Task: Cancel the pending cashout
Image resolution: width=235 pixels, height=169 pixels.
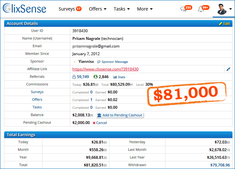Action: coord(100,123)
